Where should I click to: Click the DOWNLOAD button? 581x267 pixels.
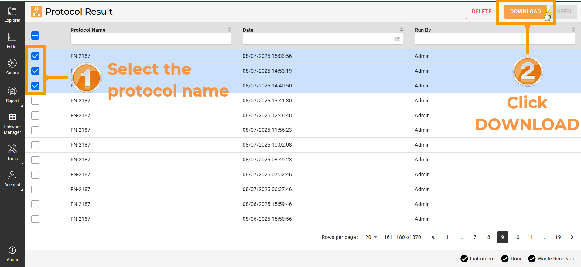[525, 12]
